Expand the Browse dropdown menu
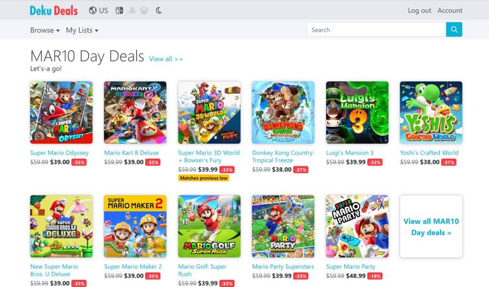This screenshot has height=287, width=489. pos(45,30)
